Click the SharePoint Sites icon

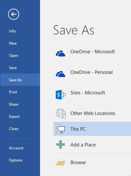pos(61,95)
